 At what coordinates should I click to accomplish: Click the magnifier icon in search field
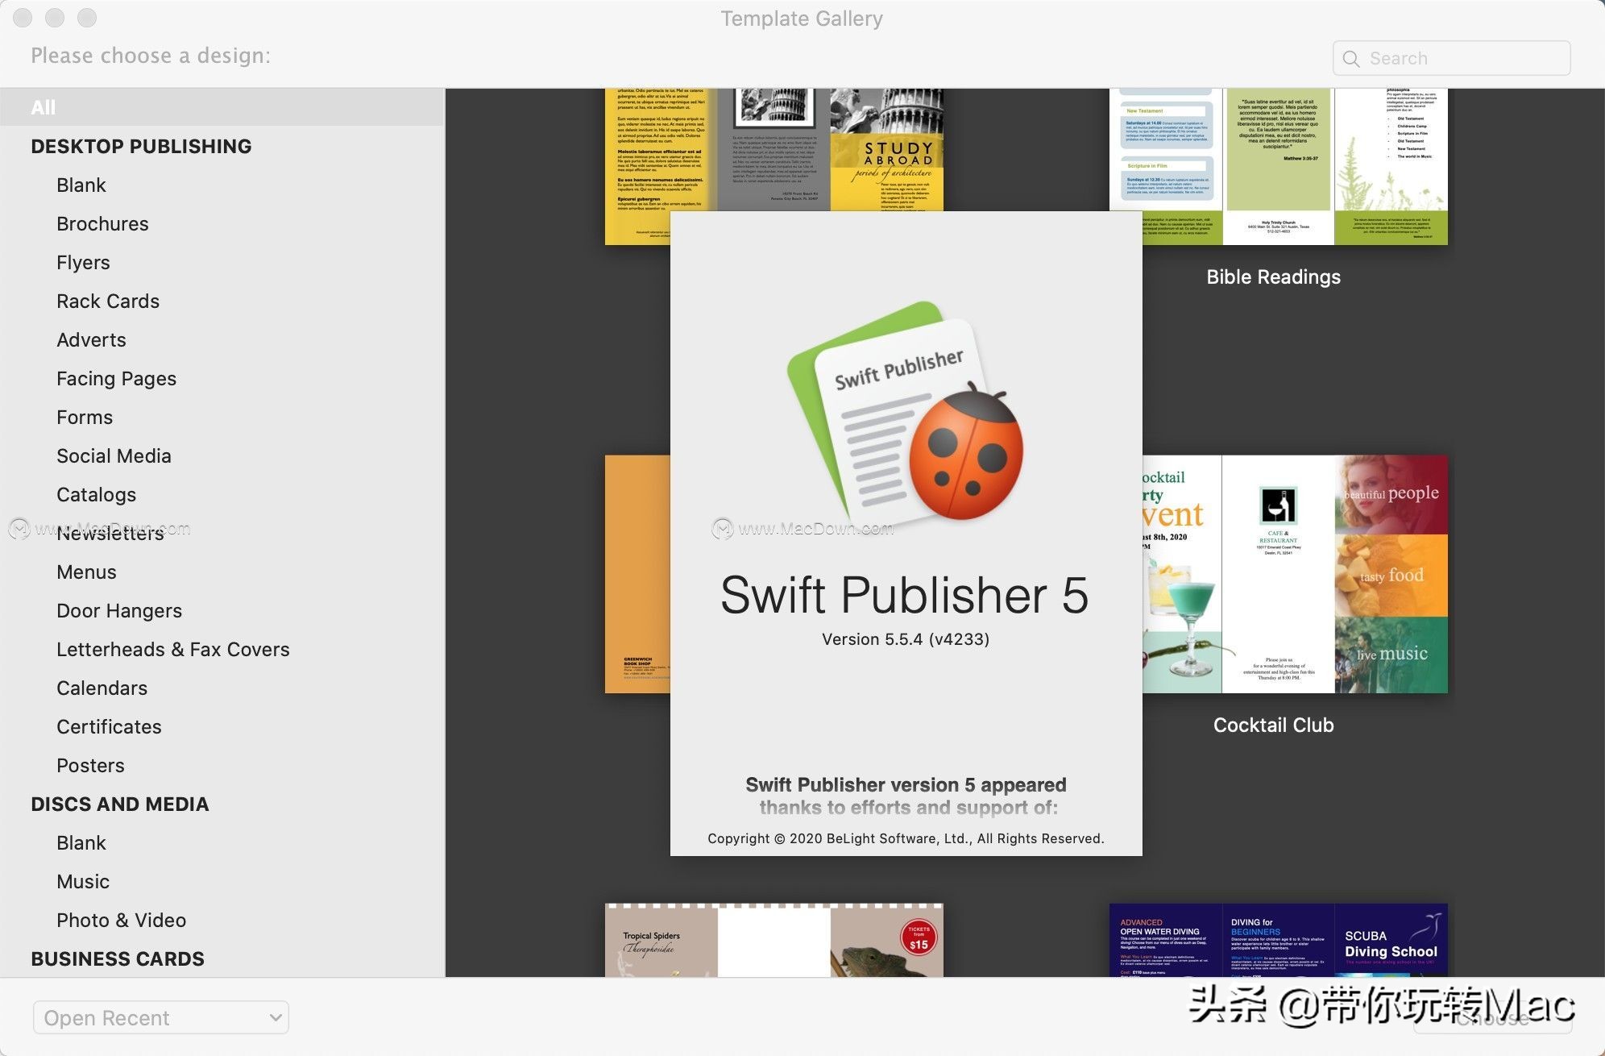(x=1351, y=59)
